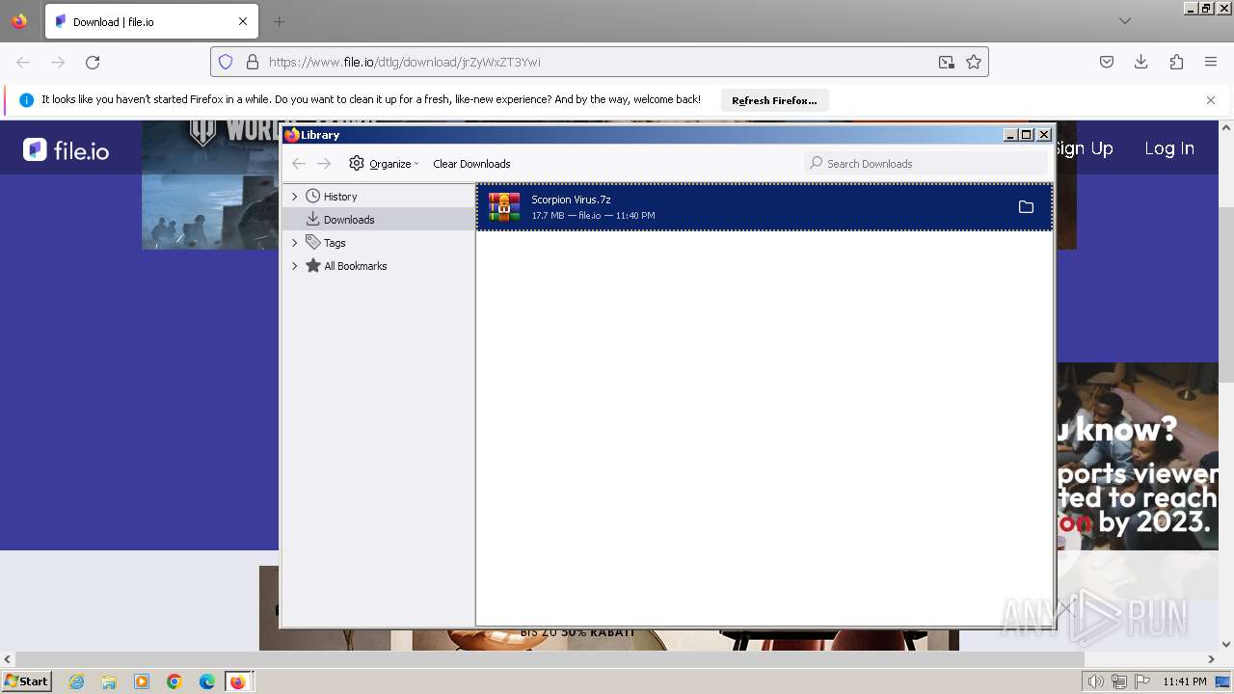Select the Scorpion Virus.7z archive icon
Viewport: 1234px width, 694px height.
point(504,207)
